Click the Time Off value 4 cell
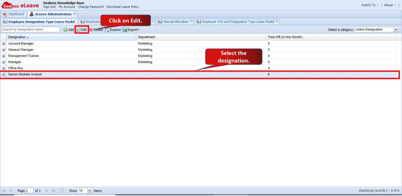The width and height of the screenshot is (402, 196). [331, 68]
